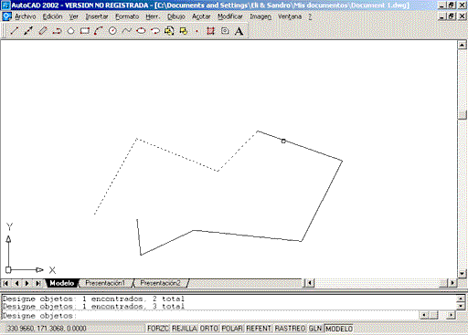Select the Multiline Text tool
The image size is (468, 335).
239,31
